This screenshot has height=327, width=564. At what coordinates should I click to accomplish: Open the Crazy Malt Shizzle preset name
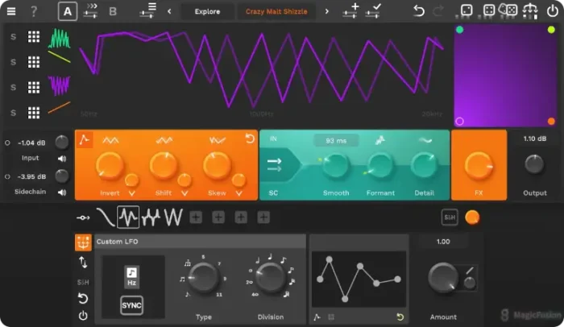pyautogui.click(x=276, y=11)
